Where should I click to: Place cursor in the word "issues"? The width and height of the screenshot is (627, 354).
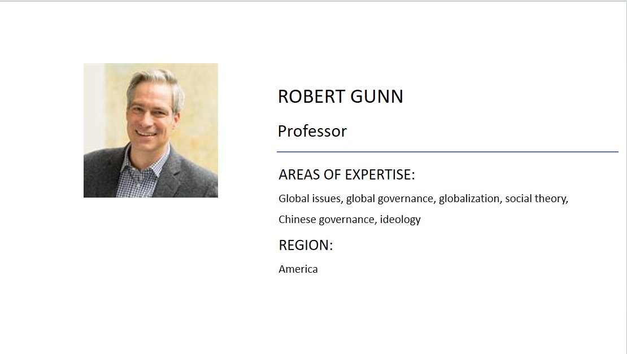326,199
